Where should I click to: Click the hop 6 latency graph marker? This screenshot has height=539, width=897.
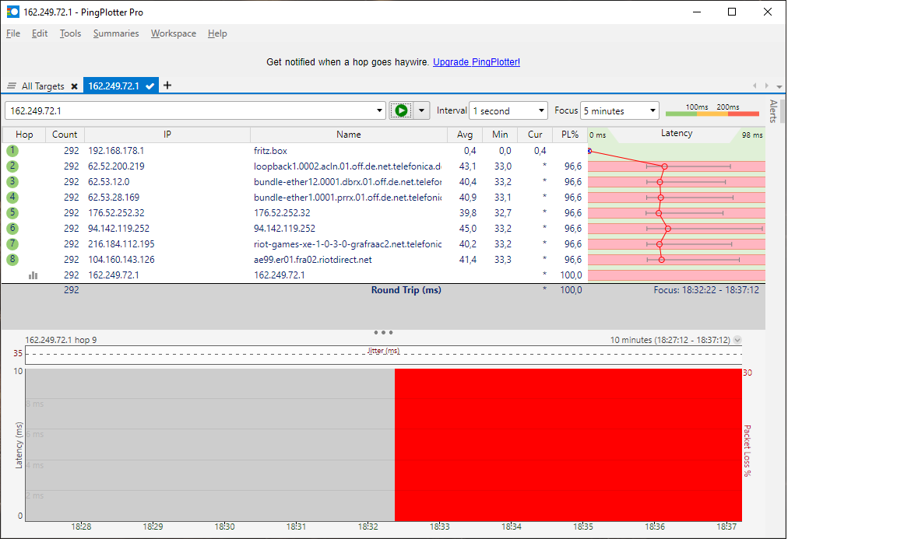coord(667,229)
